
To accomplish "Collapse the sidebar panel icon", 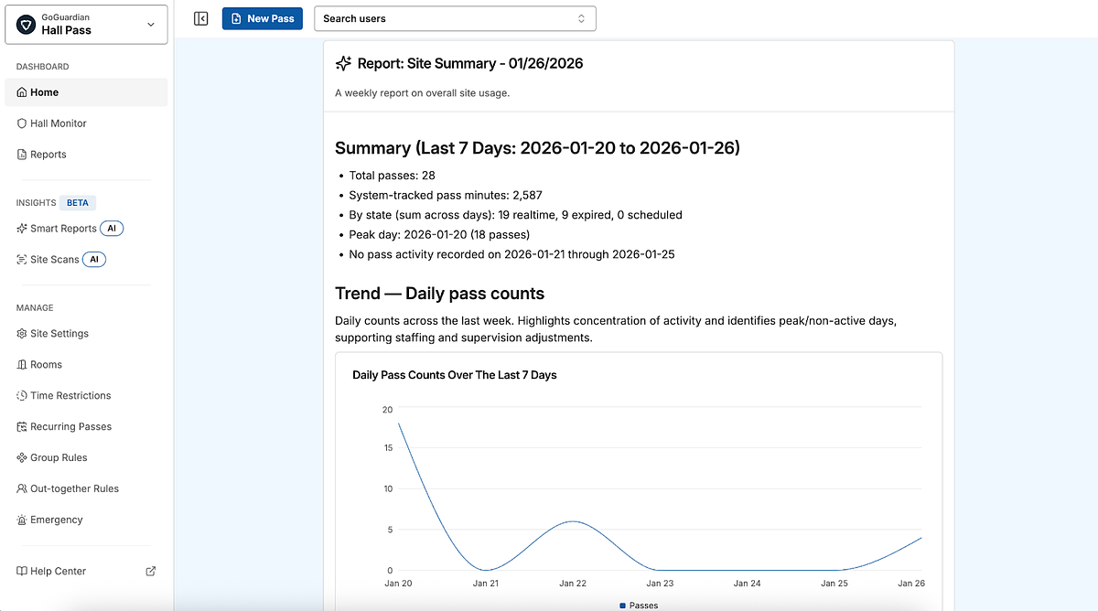I will pyautogui.click(x=201, y=18).
